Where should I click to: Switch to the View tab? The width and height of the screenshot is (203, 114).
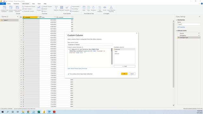[33, 4]
